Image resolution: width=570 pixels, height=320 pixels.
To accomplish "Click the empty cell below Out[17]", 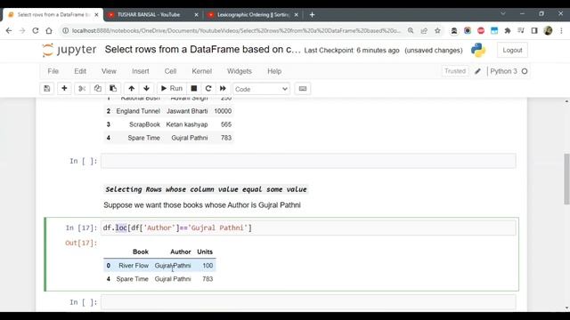I will coord(308,302).
